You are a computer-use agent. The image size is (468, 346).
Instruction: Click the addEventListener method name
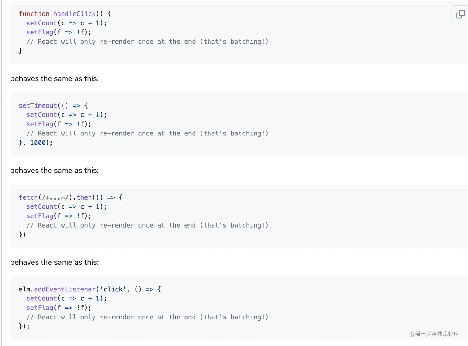pyautogui.click(x=65, y=289)
